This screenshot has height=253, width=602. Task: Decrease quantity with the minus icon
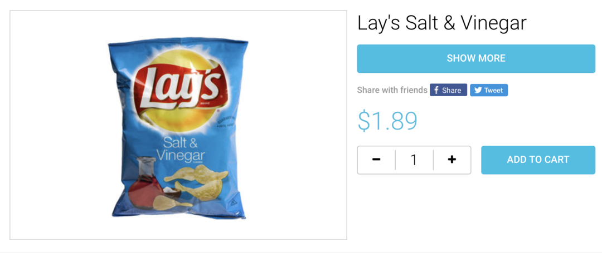pos(376,160)
